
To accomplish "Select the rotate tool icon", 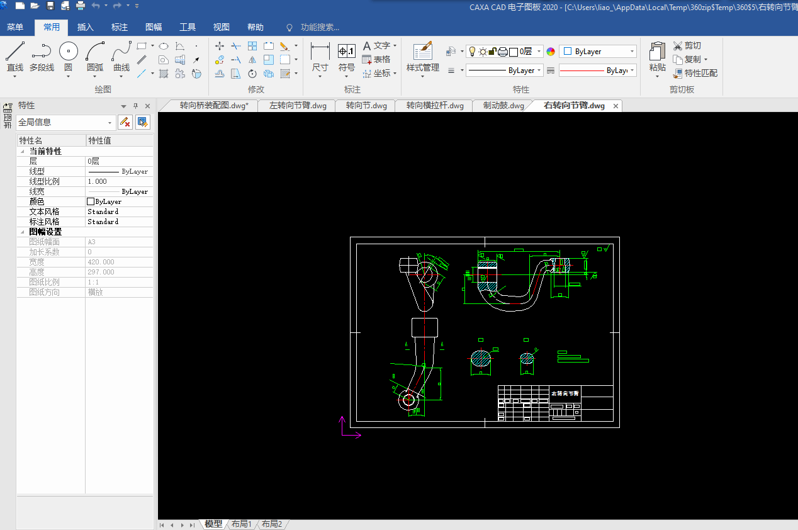I will click(x=252, y=74).
